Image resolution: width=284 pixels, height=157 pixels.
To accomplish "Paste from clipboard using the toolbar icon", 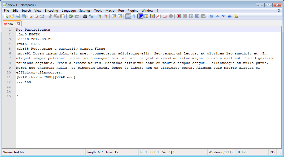I will (63, 16).
